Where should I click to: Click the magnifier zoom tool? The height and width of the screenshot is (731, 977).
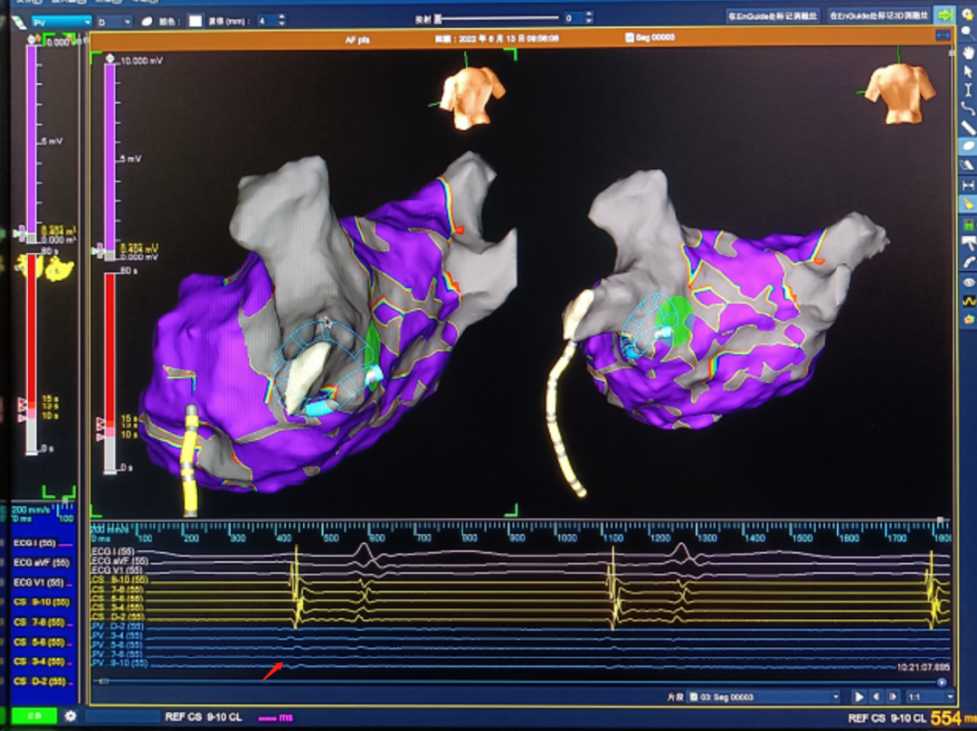(x=968, y=32)
